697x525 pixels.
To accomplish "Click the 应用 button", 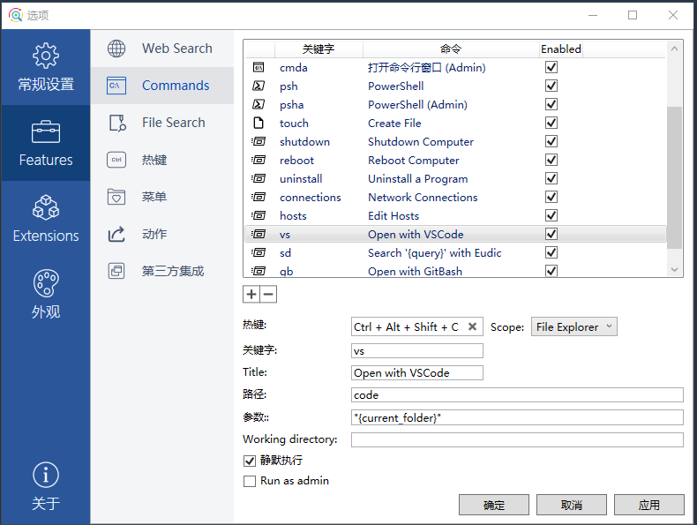I will pyautogui.click(x=648, y=505).
